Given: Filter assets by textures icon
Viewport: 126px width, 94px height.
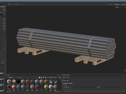Looking at the screenshot, I should pos(52,77).
